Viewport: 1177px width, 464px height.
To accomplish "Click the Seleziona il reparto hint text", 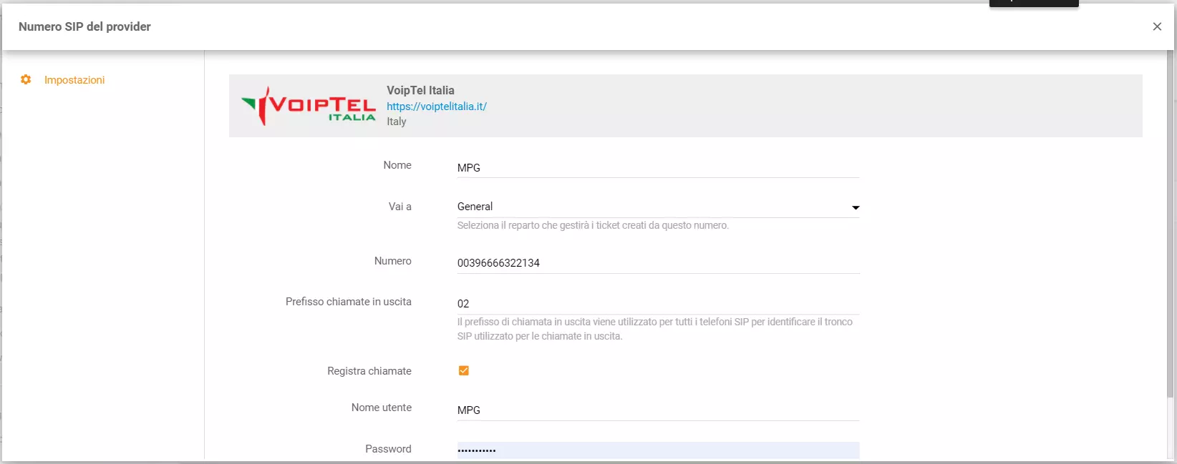I will point(593,225).
